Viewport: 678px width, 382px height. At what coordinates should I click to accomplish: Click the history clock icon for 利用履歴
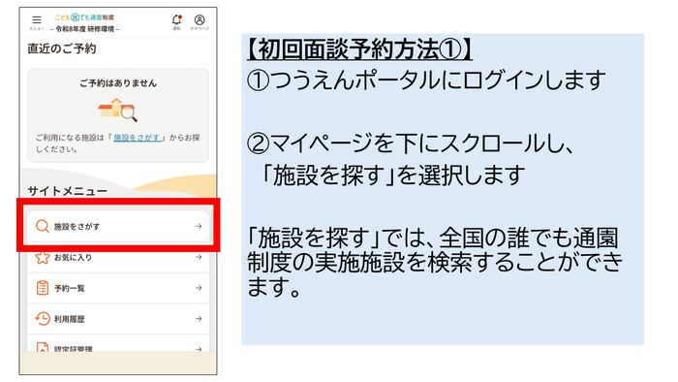[43, 319]
